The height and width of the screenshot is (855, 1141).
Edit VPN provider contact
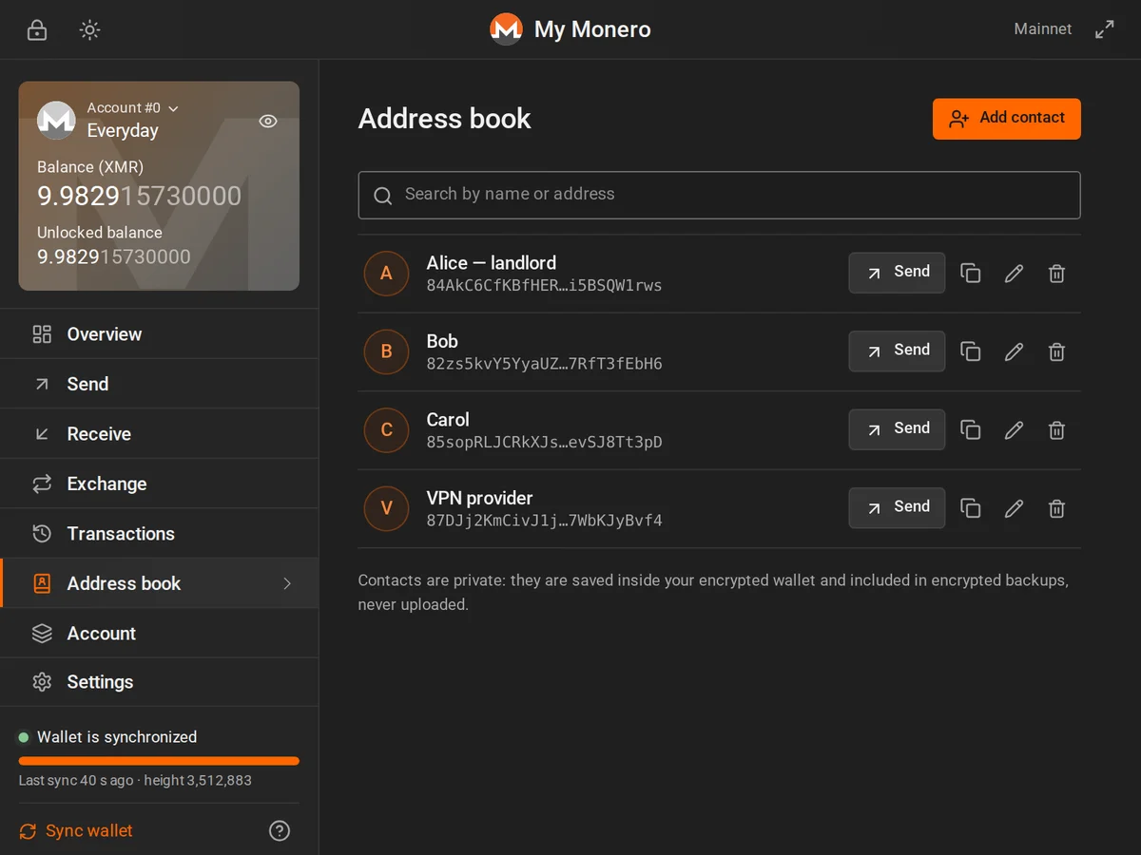tap(1015, 508)
